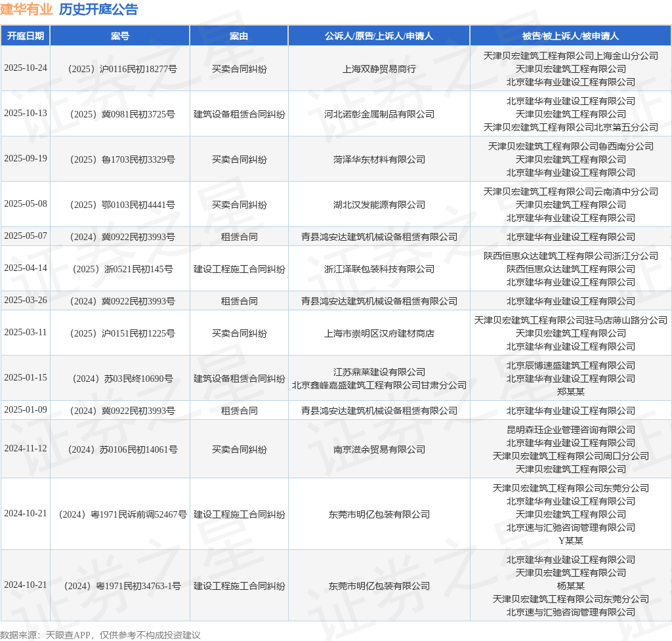Select case number (2025)鲁1703民初3329号
This screenshot has height=641, width=672.
click(x=122, y=159)
